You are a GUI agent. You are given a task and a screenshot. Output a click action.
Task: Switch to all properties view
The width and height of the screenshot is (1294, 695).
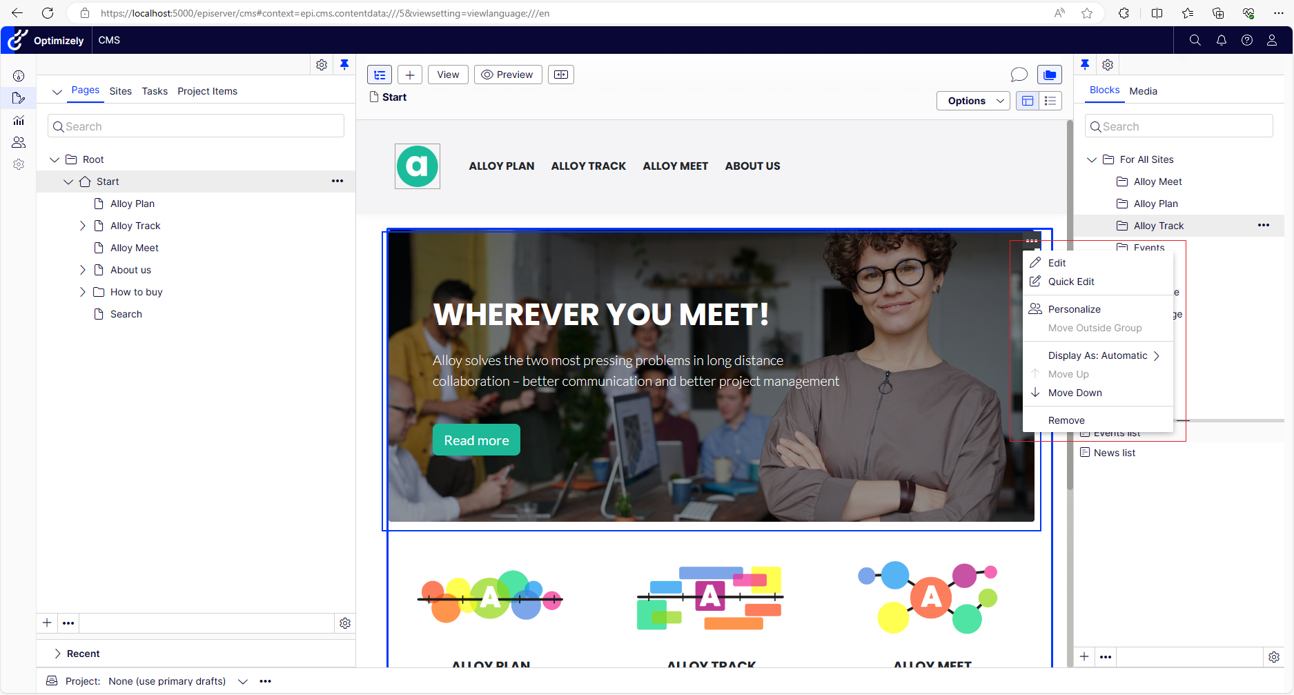(x=1050, y=101)
